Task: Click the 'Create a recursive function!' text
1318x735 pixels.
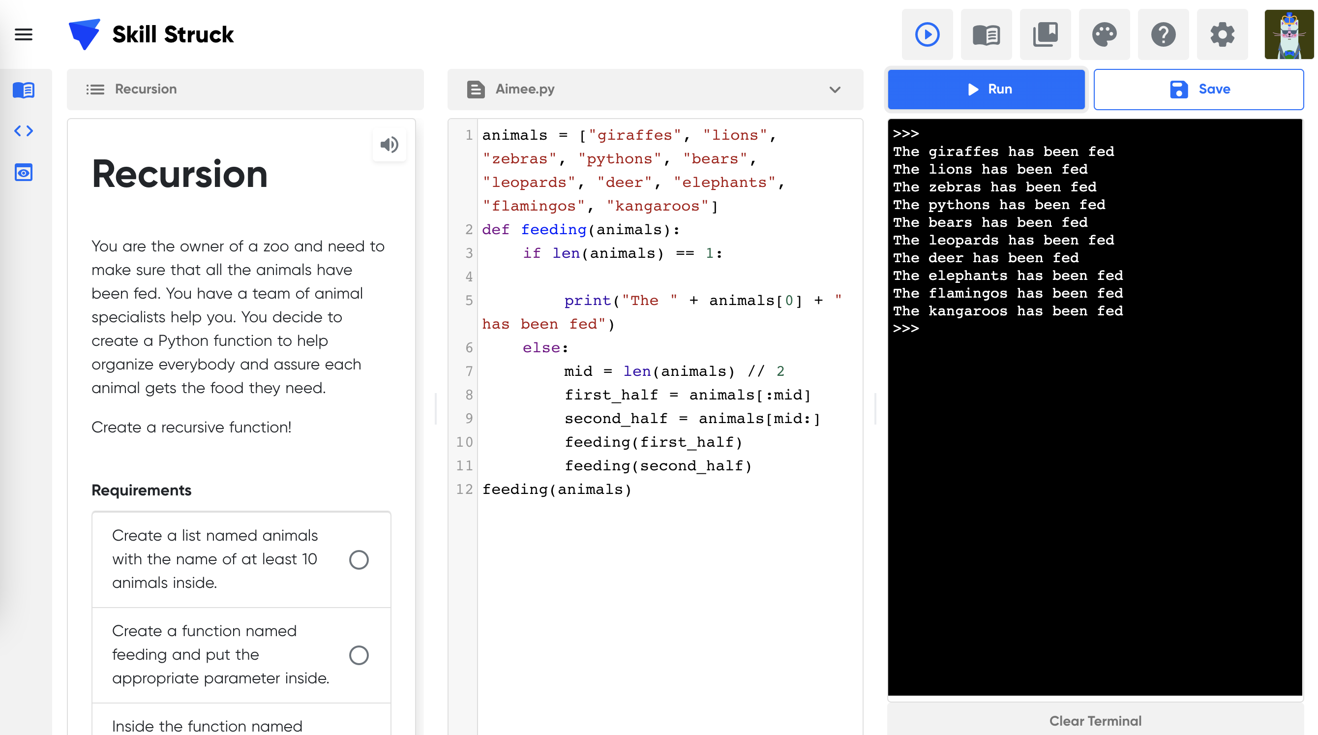Action: coord(191,427)
